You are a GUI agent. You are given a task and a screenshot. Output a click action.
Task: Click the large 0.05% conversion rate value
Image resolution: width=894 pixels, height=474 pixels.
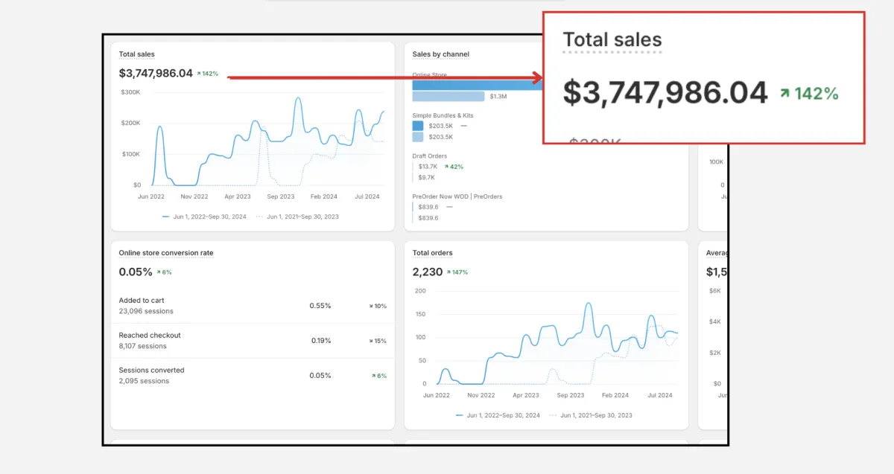coord(136,272)
